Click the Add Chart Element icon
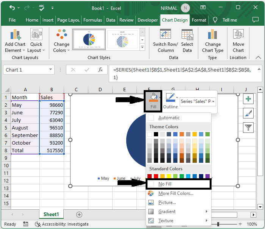The height and width of the screenshot is (229, 265). [x=15, y=36]
